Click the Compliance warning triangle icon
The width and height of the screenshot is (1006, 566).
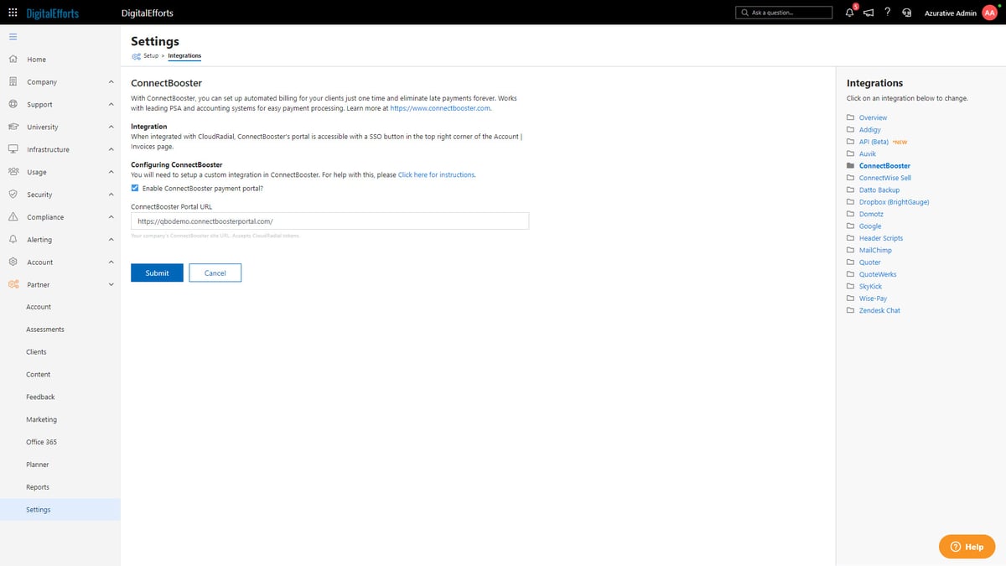pos(13,217)
